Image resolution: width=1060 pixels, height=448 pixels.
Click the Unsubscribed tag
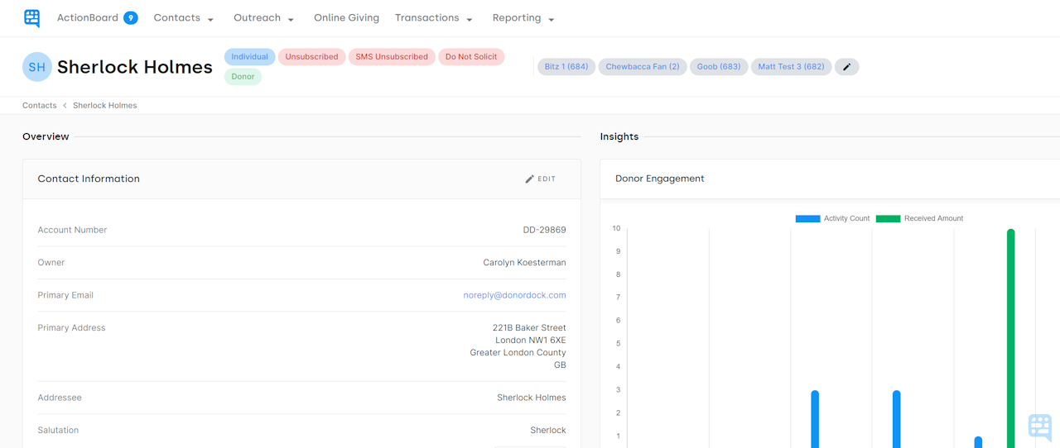(311, 57)
